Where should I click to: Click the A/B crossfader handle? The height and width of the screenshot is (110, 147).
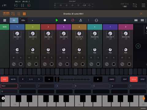tap(57, 79)
